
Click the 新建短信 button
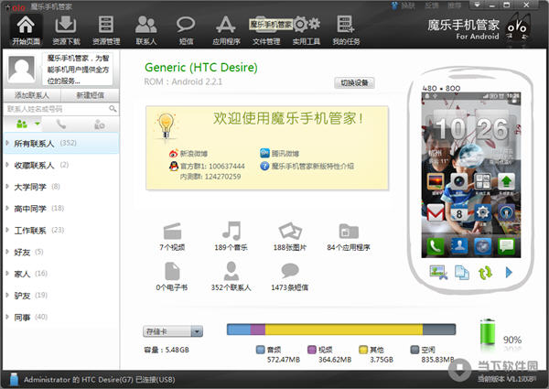pyautogui.click(x=90, y=95)
